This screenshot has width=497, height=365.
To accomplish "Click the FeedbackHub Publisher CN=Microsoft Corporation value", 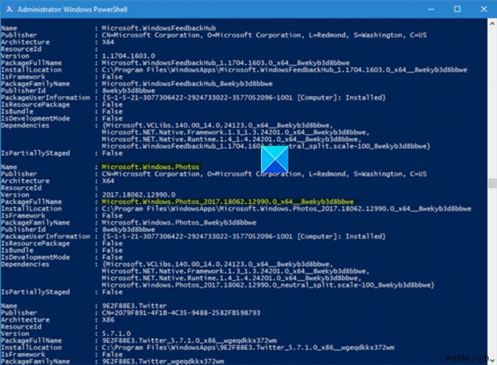I will [264, 35].
